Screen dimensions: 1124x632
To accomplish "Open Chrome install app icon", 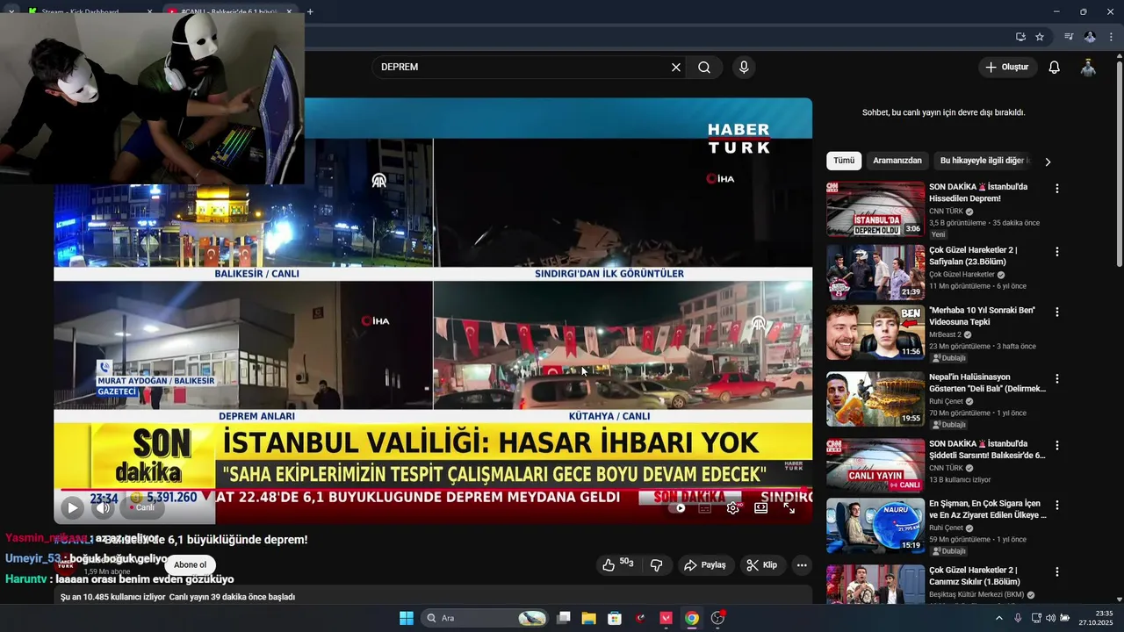I will pyautogui.click(x=1020, y=37).
